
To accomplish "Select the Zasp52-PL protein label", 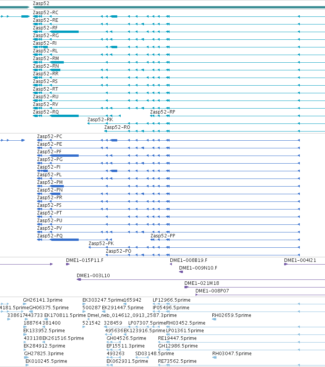I will click(49, 175).
